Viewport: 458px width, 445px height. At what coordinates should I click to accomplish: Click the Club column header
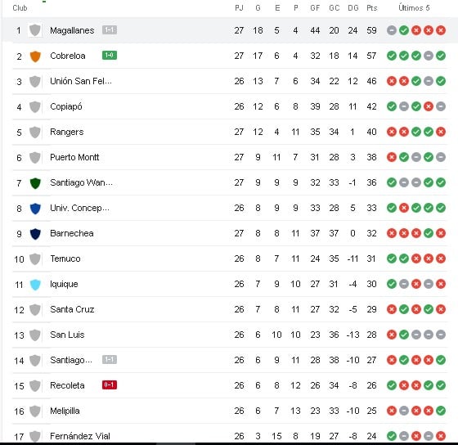(x=20, y=8)
